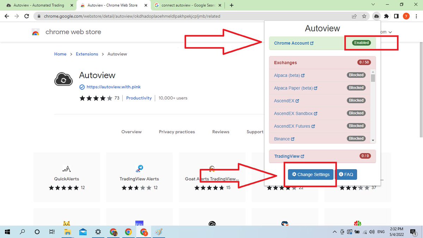Click Blocked badge beside AscendEX
Viewport: 423px width, 238px height.
click(x=356, y=100)
